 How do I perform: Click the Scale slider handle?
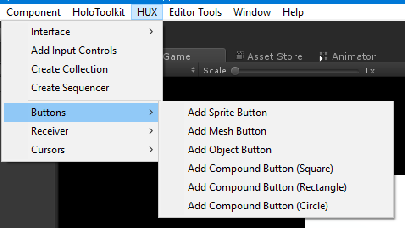(235, 70)
